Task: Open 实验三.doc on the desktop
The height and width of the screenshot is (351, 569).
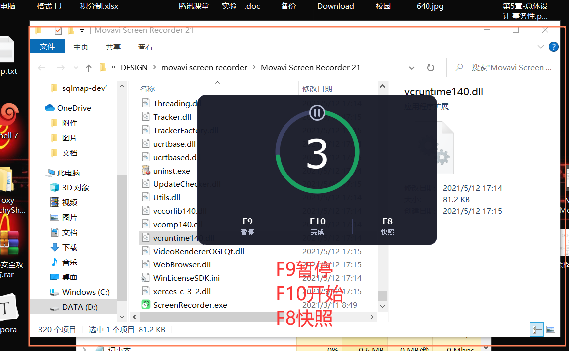Action: coord(241,6)
